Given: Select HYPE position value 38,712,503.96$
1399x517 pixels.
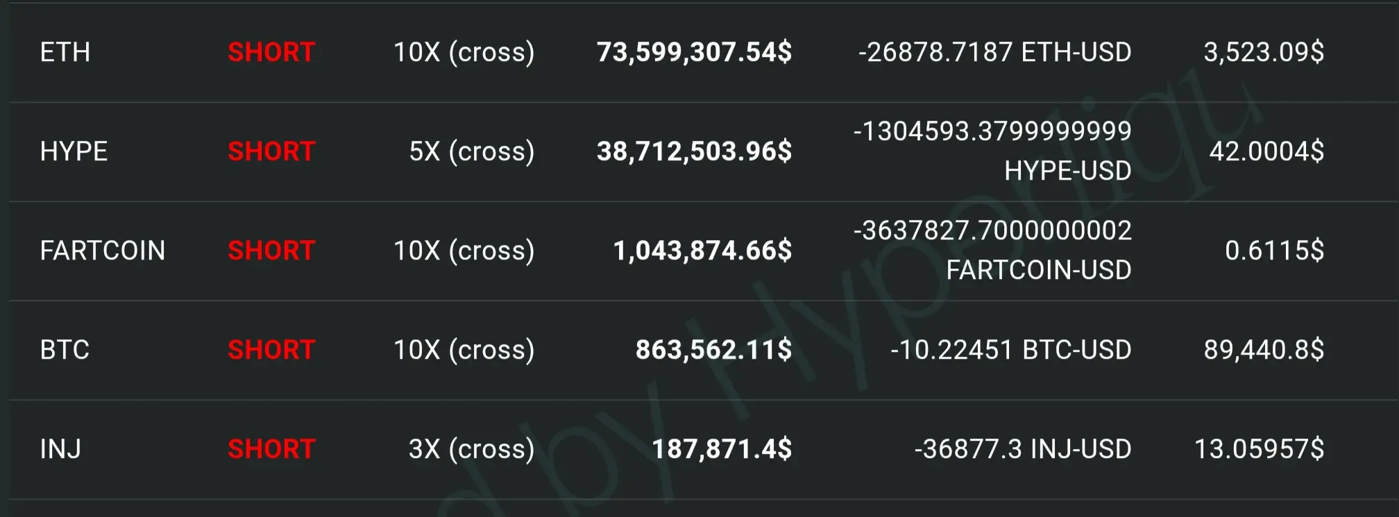Looking at the screenshot, I should click(694, 151).
